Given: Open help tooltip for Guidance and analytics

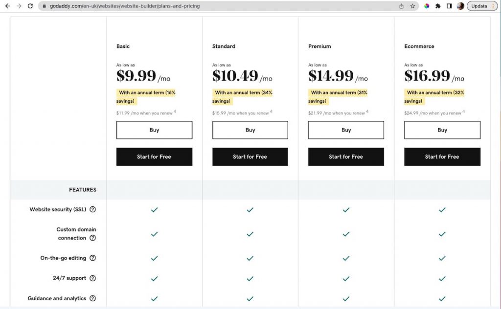Looking at the screenshot, I should tap(93, 298).
